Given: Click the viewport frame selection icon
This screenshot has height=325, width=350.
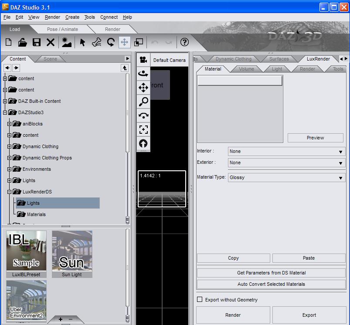Looking at the screenshot, I should (x=143, y=129).
